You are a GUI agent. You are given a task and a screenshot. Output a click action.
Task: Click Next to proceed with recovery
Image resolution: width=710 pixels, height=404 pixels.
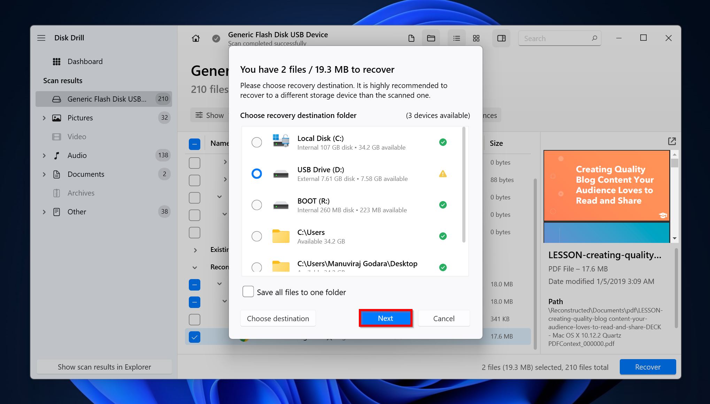pyautogui.click(x=385, y=318)
